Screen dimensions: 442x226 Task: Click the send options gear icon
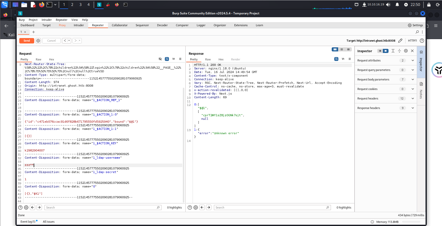pos(38,41)
